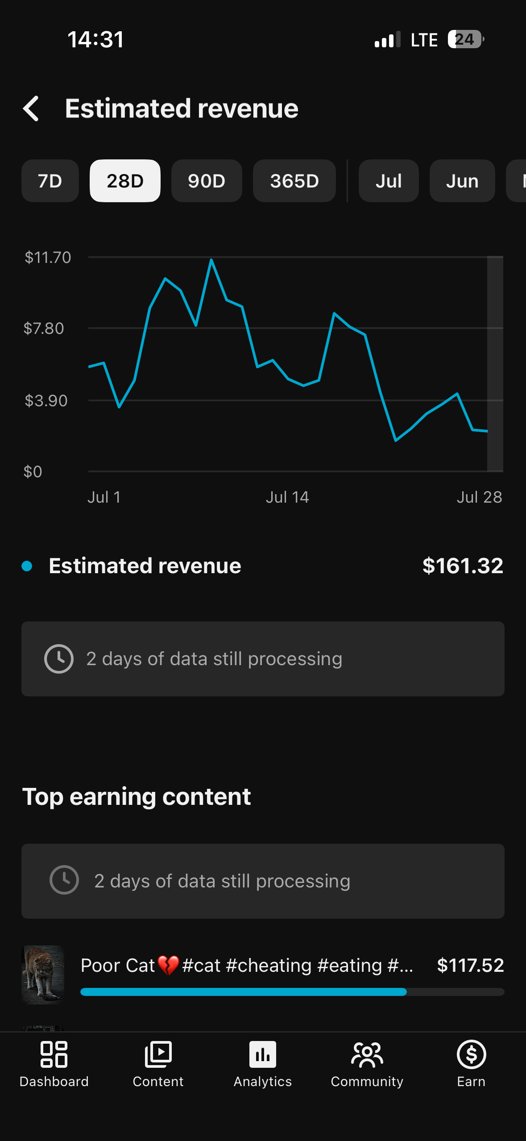This screenshot has height=1141, width=526.
Task: Tap the clock icon under Top earning content
Action: pyautogui.click(x=64, y=880)
